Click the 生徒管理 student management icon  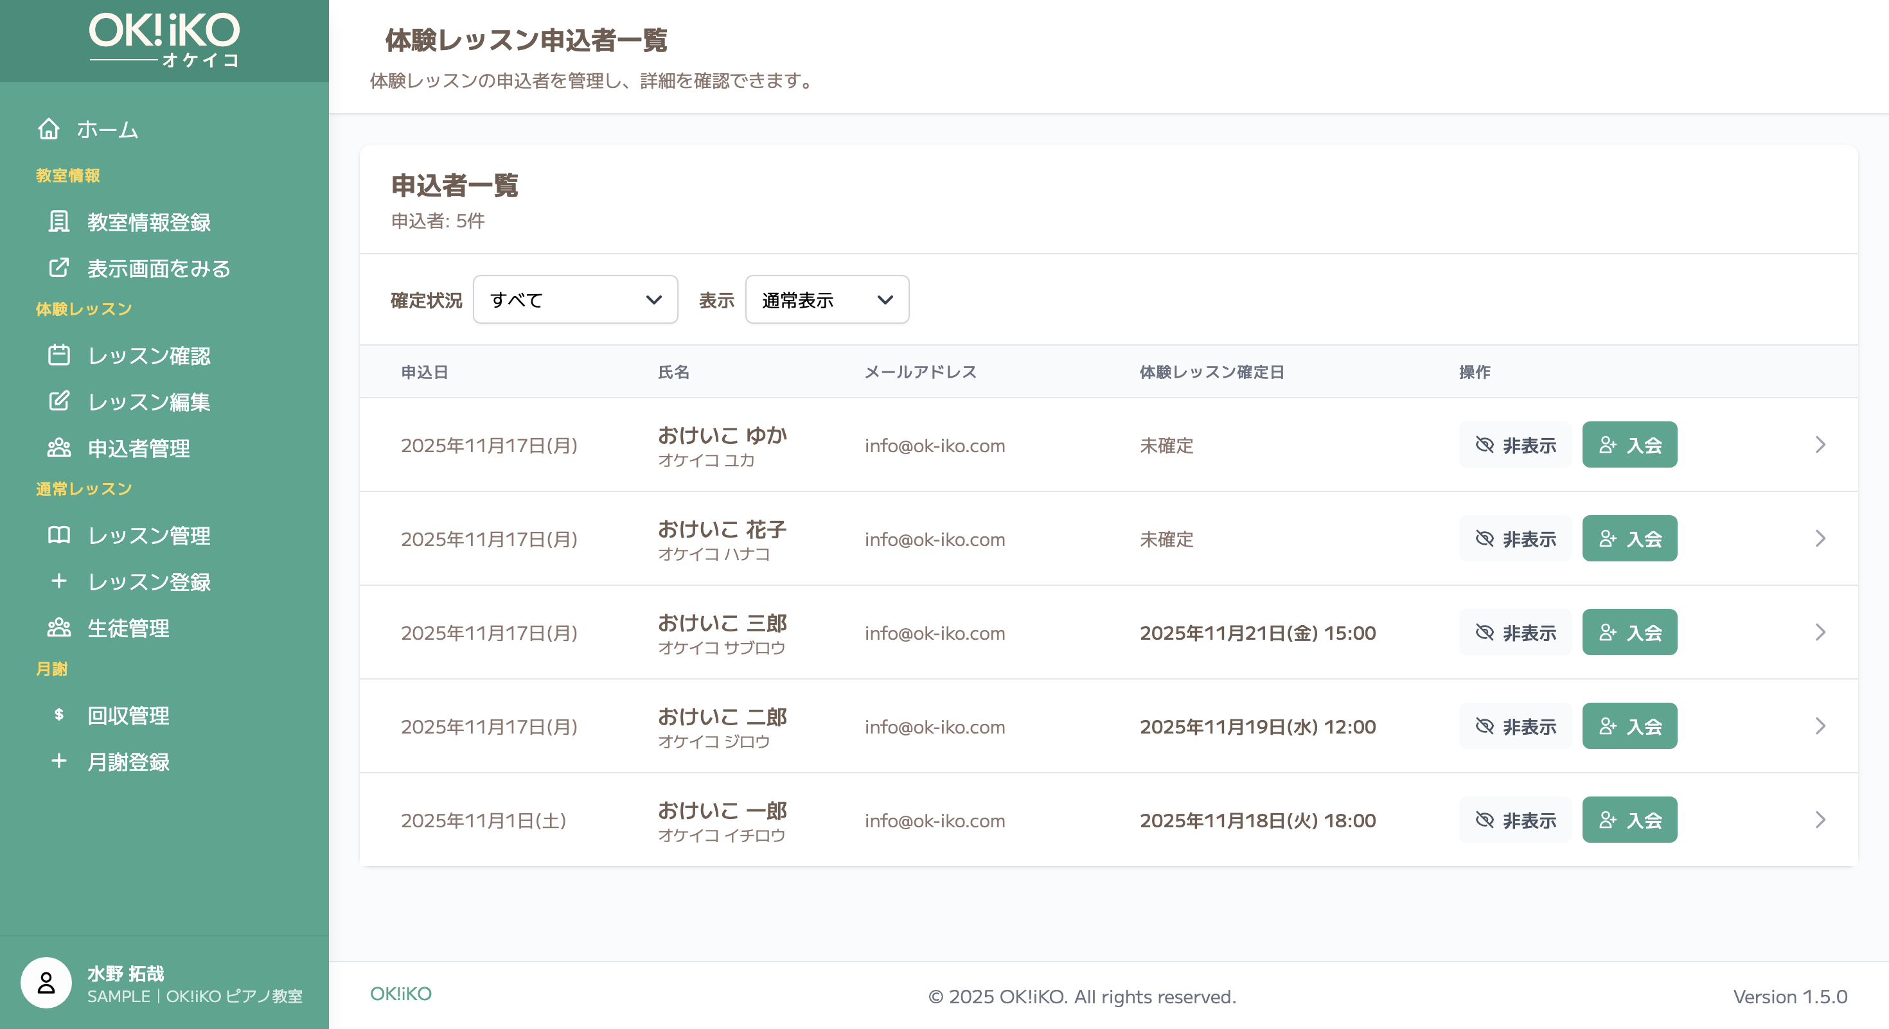(59, 628)
